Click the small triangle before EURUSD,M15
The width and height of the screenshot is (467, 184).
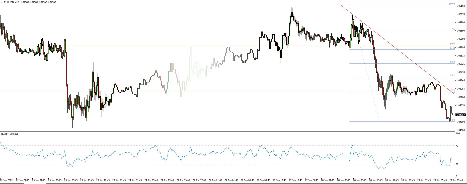pyautogui.click(x=2, y=2)
